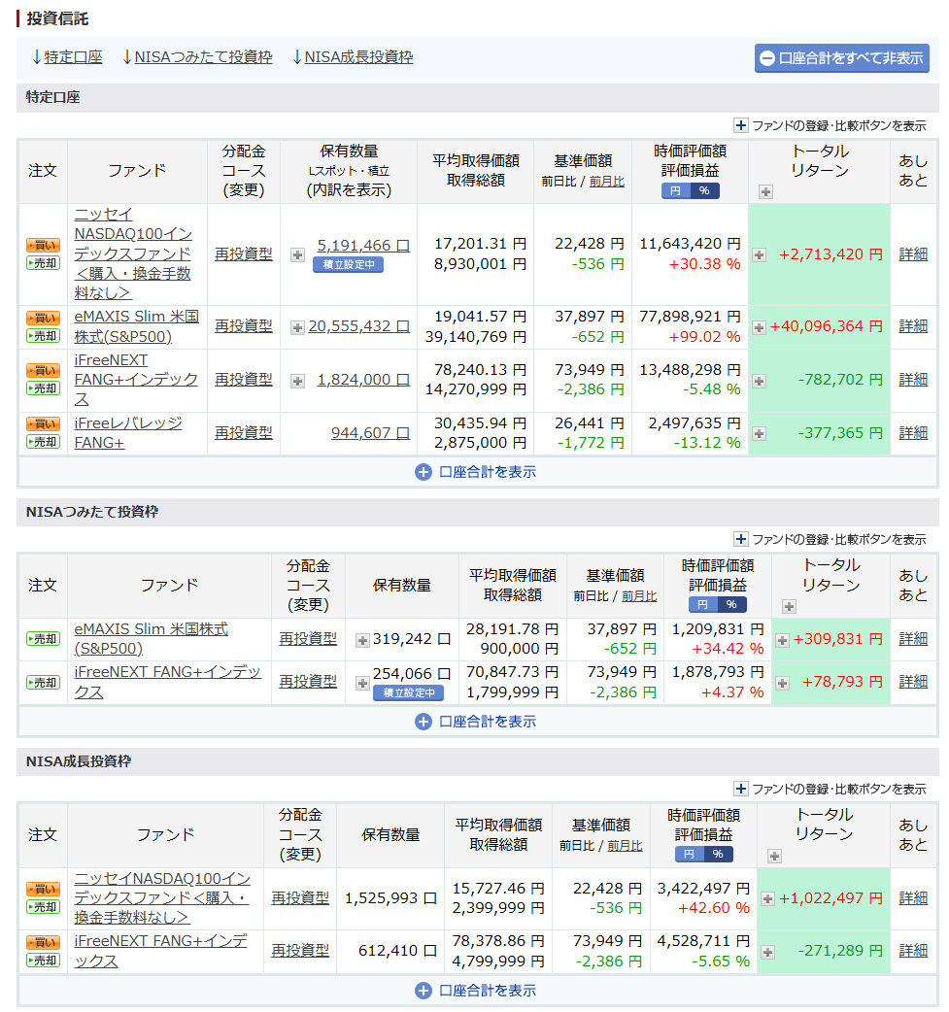Click sell icon for eMAXIS Slim in NISAつみたて
Image resolution: width=949 pixels, height=1012 pixels.
[43, 639]
